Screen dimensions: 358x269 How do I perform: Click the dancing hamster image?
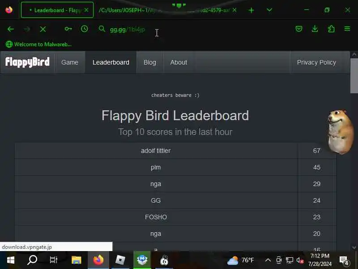click(x=340, y=132)
